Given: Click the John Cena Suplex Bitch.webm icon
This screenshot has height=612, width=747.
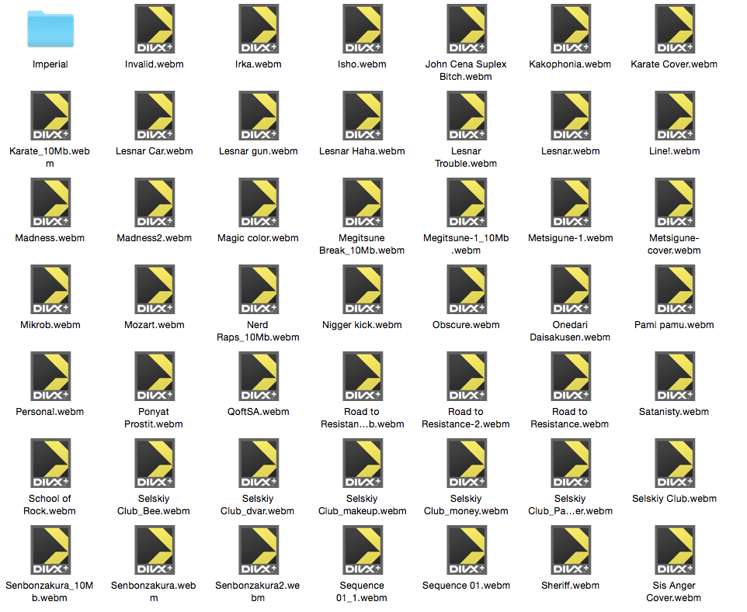Looking at the screenshot, I should [467, 29].
